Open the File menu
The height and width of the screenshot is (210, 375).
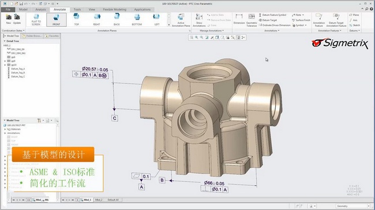coord(8,10)
